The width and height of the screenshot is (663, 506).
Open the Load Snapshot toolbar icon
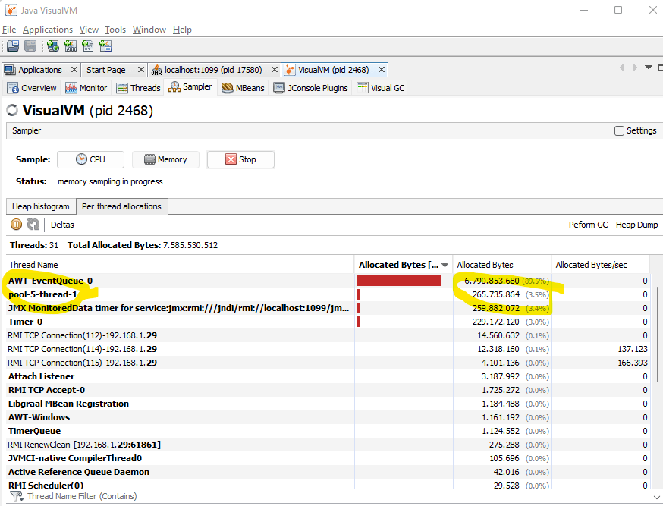point(13,46)
